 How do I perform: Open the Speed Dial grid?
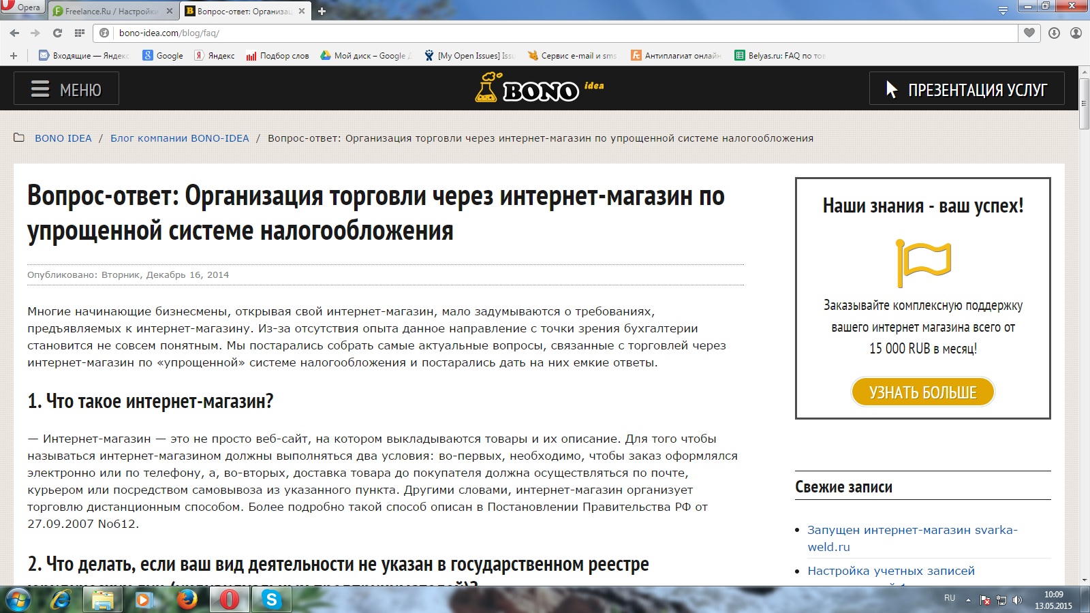pyautogui.click(x=80, y=33)
